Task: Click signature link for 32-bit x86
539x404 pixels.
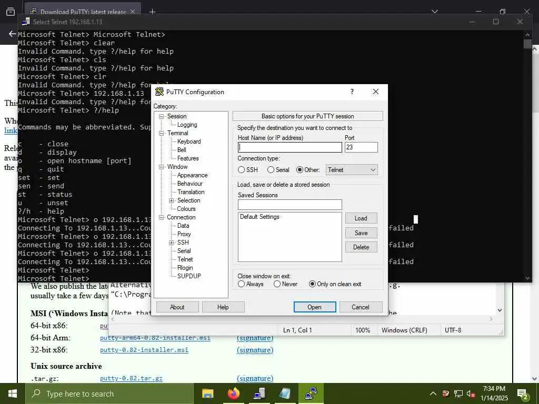Action: tap(255, 350)
